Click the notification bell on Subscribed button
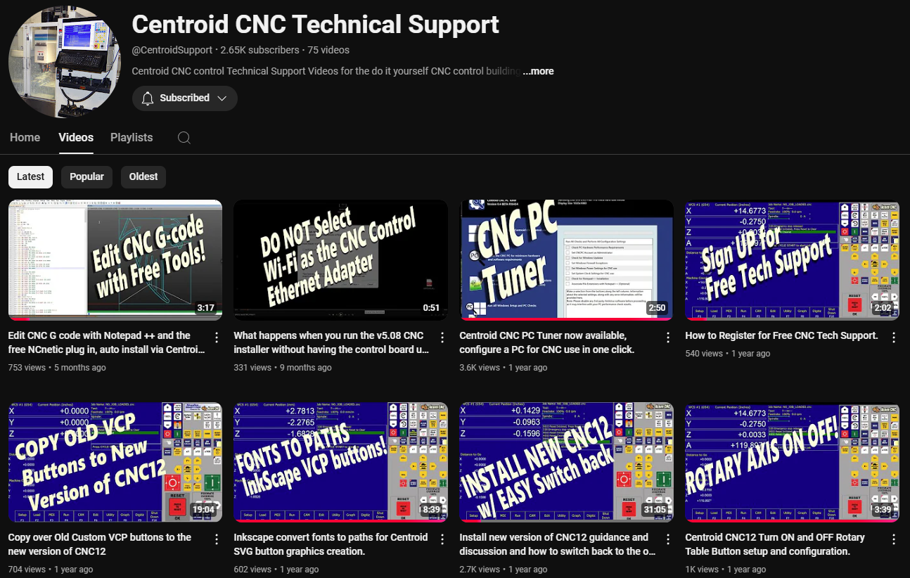Screen dimensions: 910x578 (x=148, y=98)
